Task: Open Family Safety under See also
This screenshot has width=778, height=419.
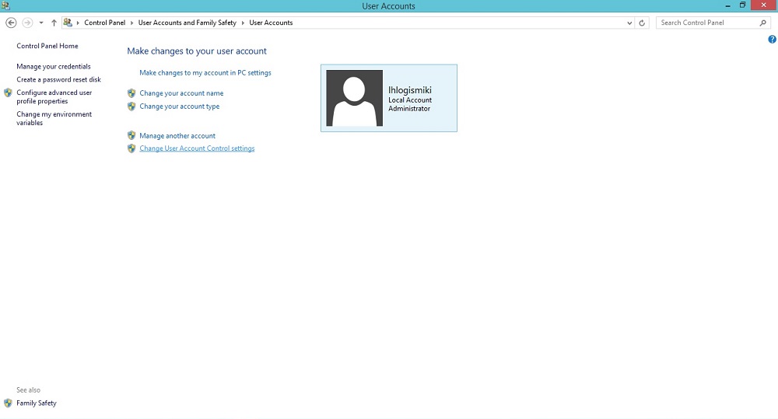Action: (x=37, y=403)
